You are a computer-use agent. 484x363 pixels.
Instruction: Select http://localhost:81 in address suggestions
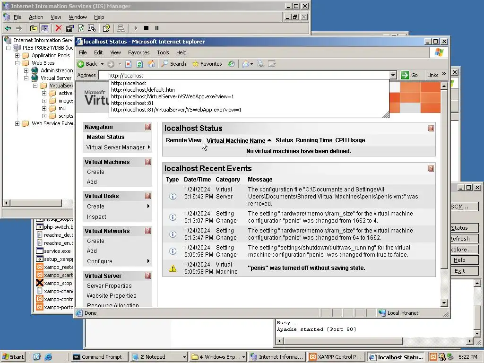[x=132, y=103]
